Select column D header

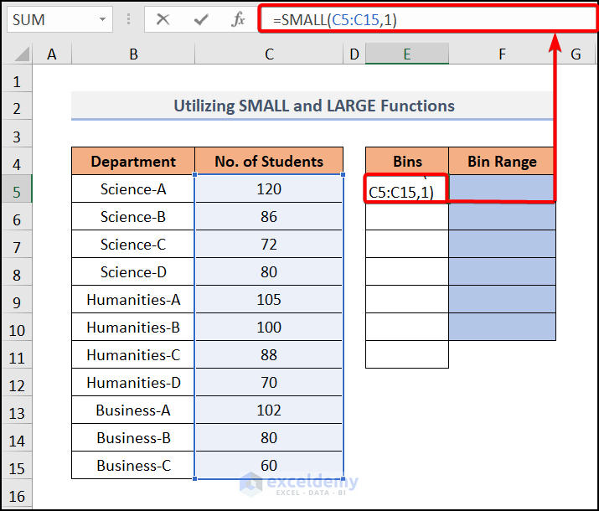[x=354, y=54]
